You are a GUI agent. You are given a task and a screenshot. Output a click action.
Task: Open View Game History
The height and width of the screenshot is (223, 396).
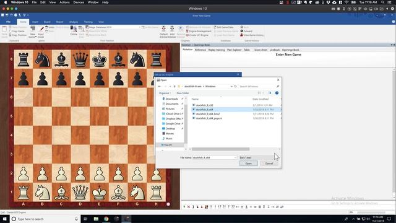tap(252, 35)
